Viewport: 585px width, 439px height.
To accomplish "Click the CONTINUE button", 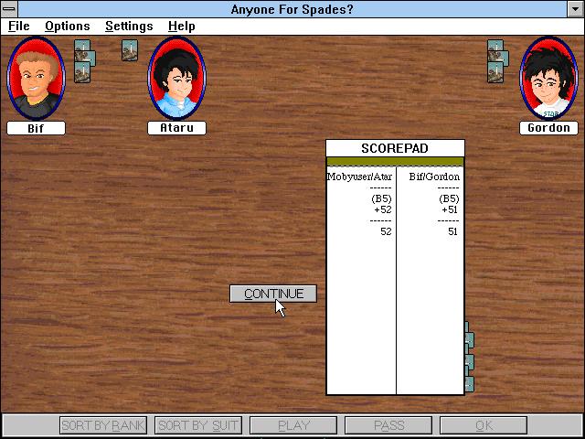I will pyautogui.click(x=273, y=294).
